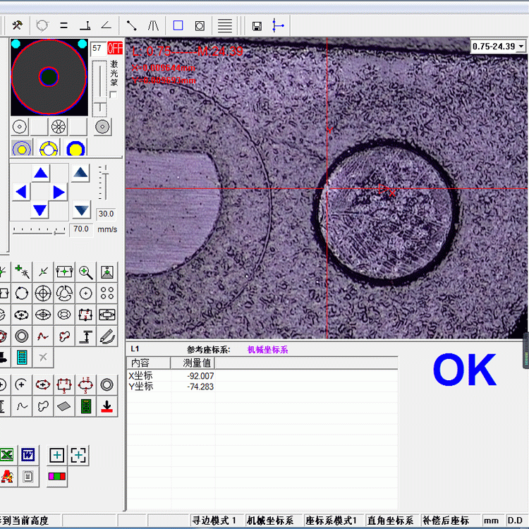Check the 激光笔 laser pointer checkbox

[x=114, y=95]
